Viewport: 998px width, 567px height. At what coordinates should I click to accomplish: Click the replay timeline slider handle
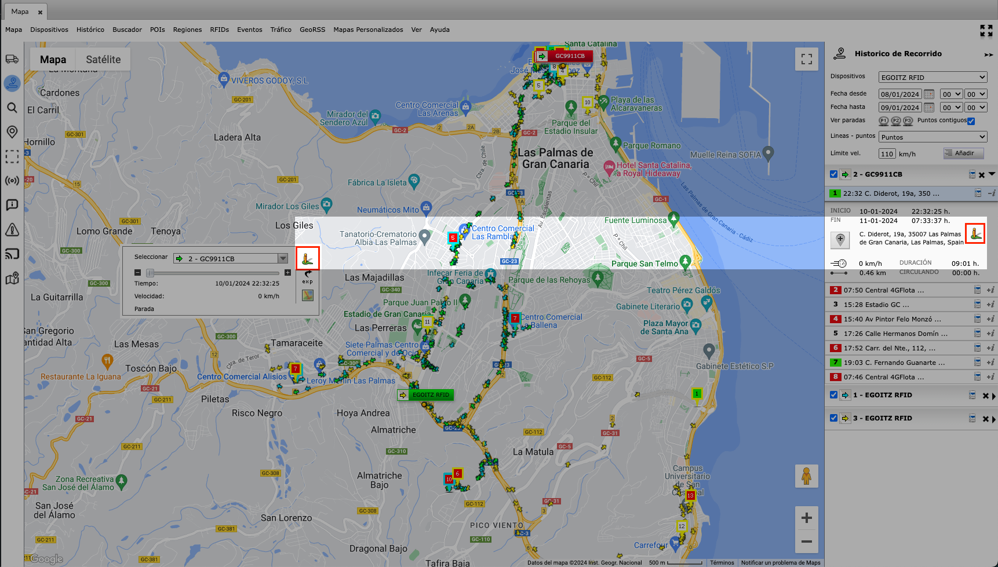tap(150, 273)
